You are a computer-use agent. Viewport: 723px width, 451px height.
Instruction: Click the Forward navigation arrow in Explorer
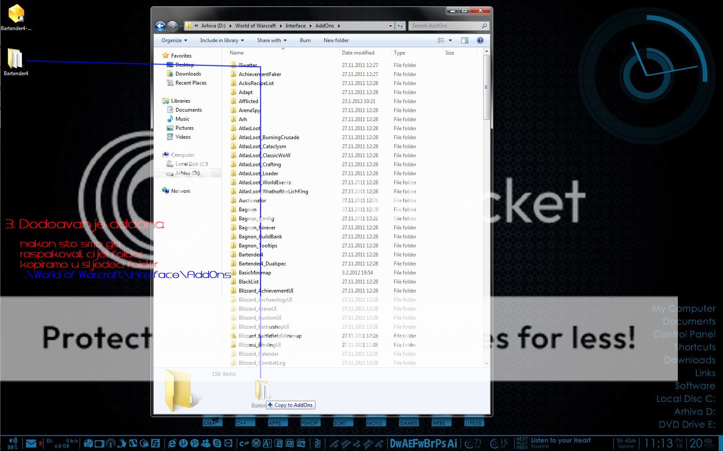click(172, 26)
